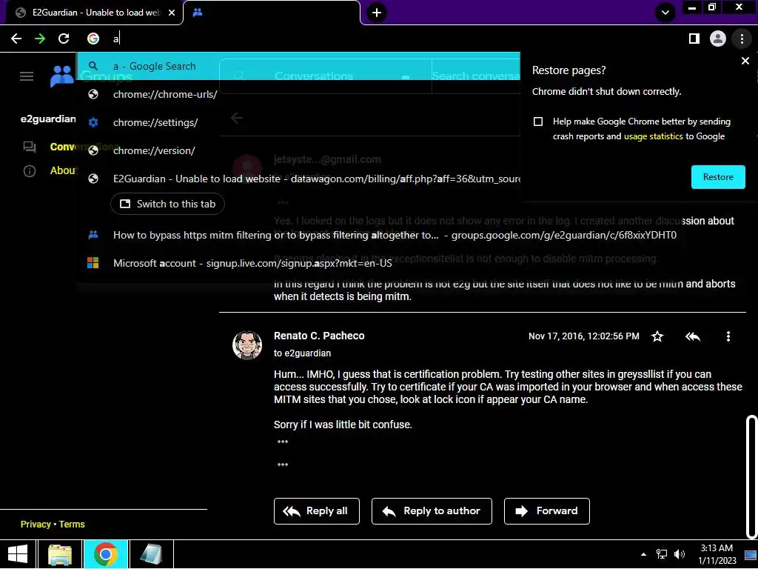
Task: Open File Explorer from the taskbar
Action: (60, 554)
